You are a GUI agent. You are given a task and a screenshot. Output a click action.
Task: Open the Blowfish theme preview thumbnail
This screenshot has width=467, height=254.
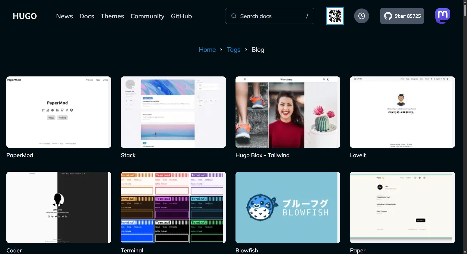click(288, 207)
